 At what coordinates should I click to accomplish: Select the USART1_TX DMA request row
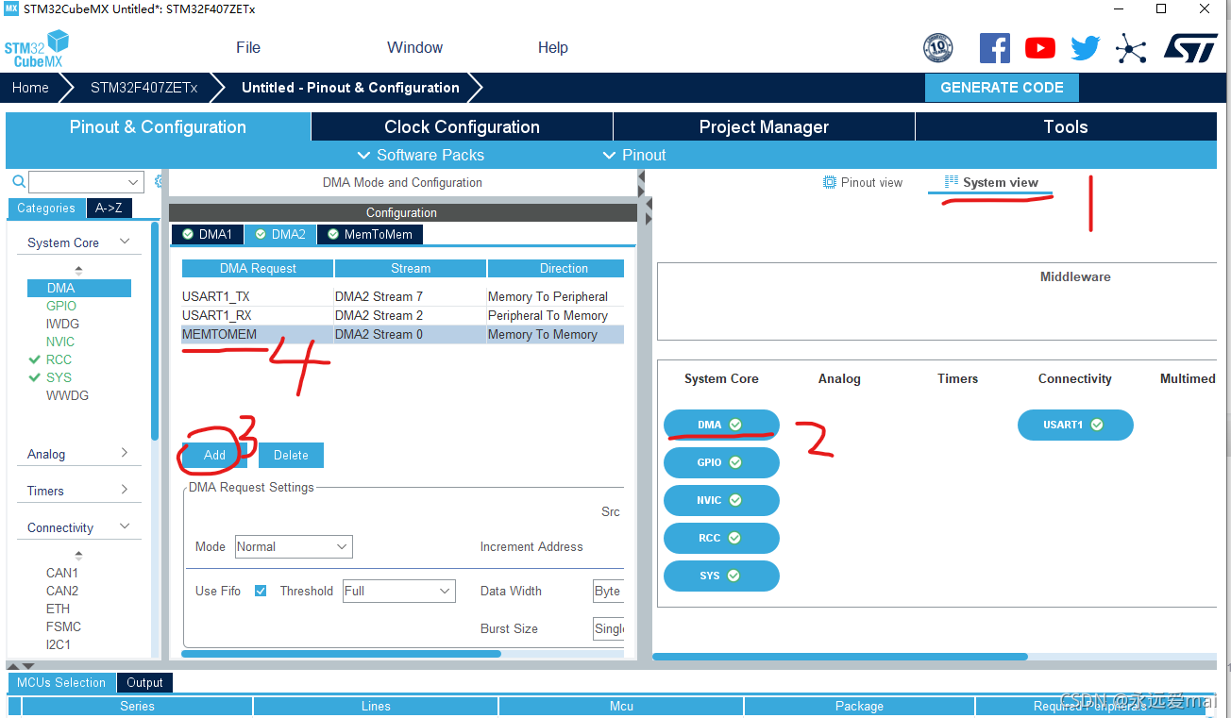point(403,296)
